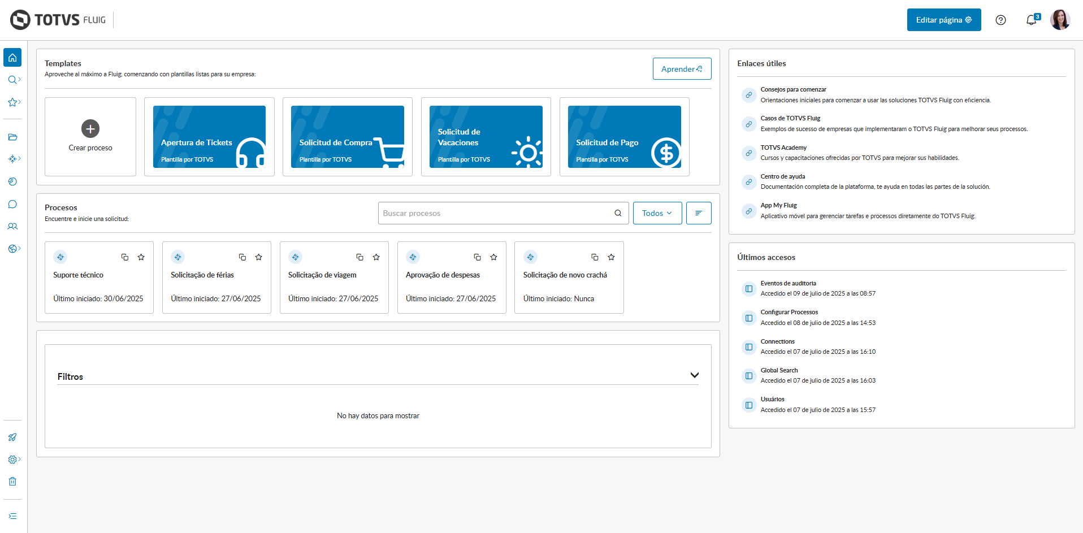Click copy icon on Solicitação de novo crachá
1083x533 pixels.
pos(595,257)
